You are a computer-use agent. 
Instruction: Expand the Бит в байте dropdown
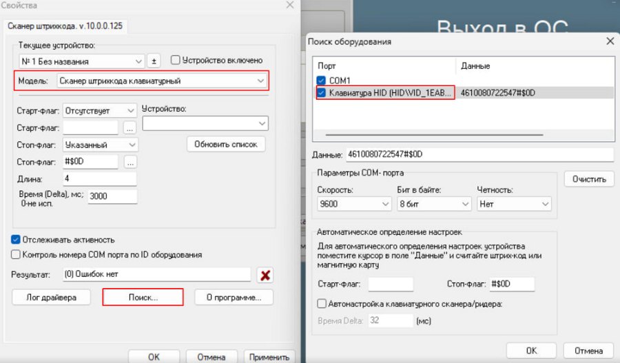point(434,204)
